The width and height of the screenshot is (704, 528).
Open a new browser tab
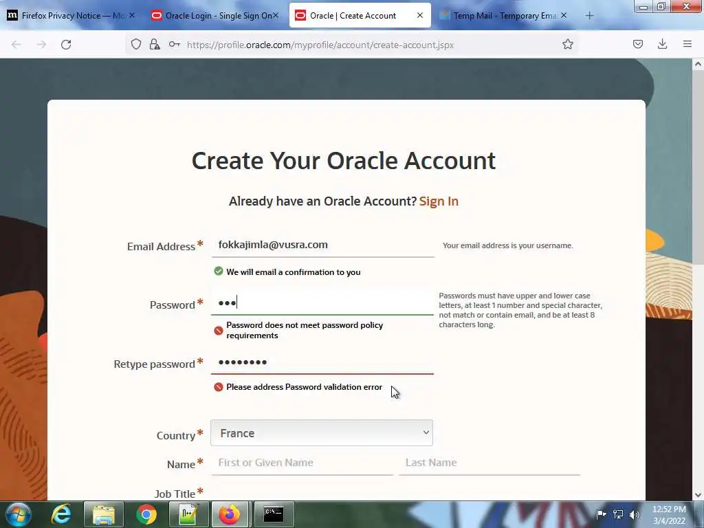[x=589, y=16]
